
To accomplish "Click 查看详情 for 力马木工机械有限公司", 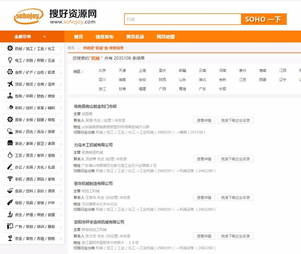I will (204, 159).
